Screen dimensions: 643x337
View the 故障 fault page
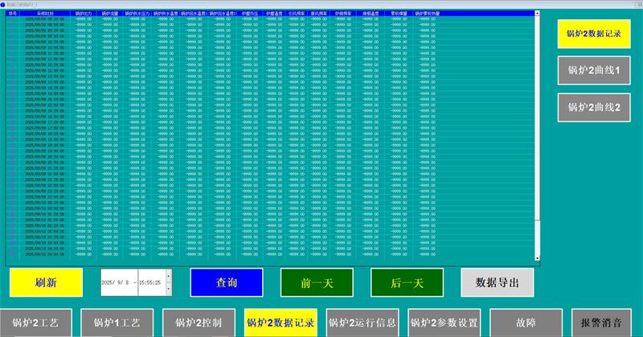(526, 323)
